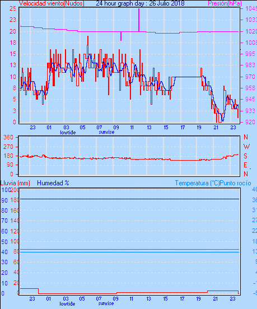Click the dark blue humidity line at 90
257x309 pixels.
[x=129, y=199]
